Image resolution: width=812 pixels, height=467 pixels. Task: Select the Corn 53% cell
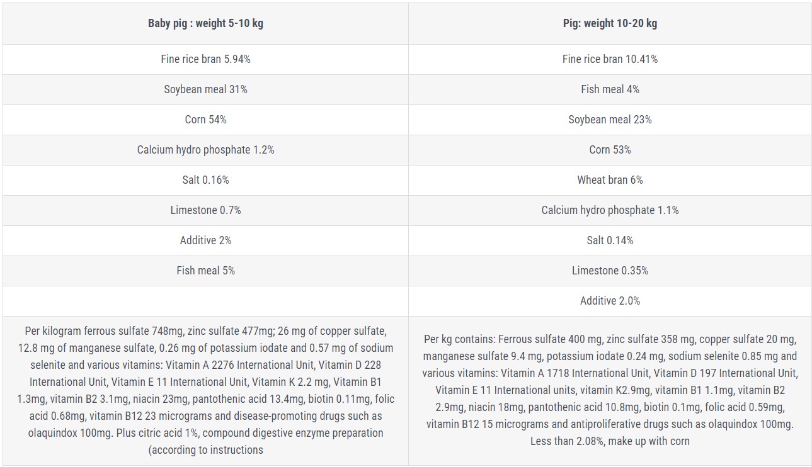610,150
